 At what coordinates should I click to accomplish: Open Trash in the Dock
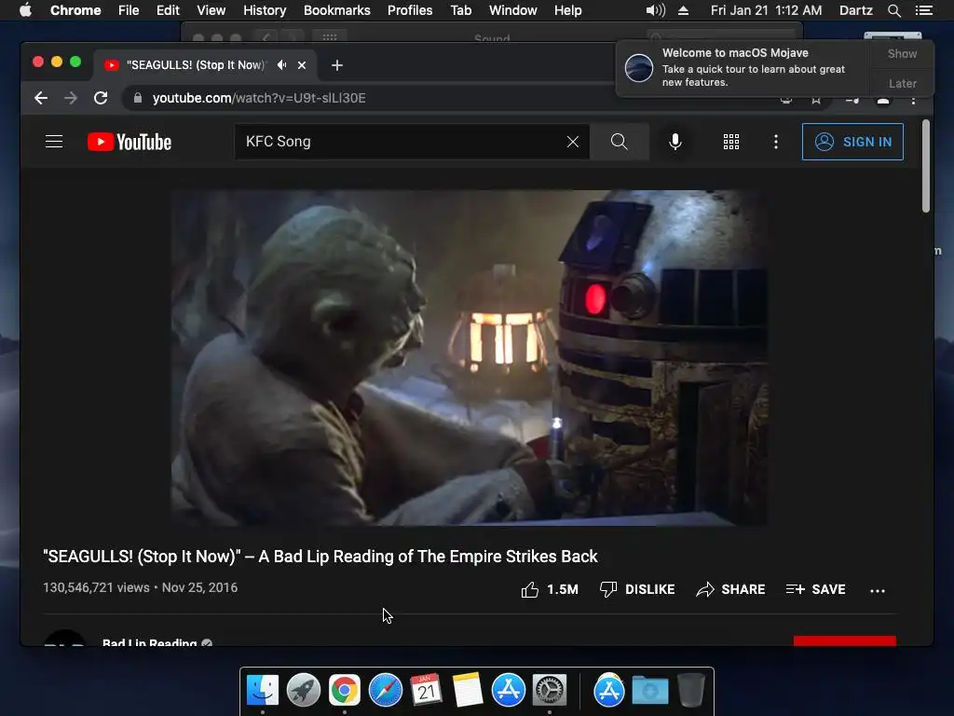point(691,690)
